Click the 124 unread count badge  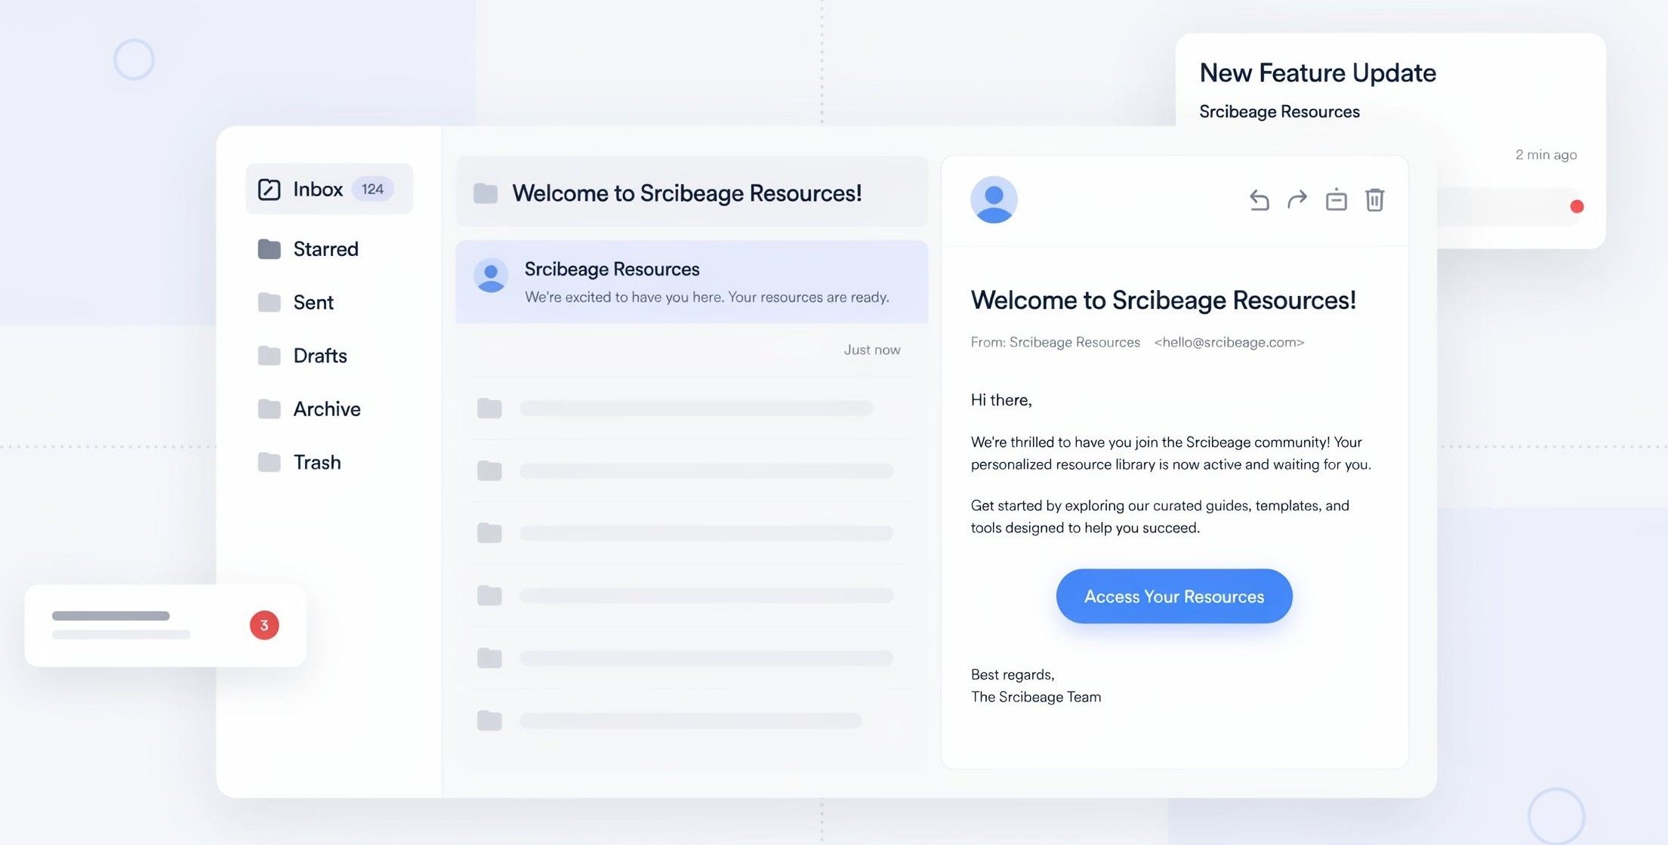[372, 189]
